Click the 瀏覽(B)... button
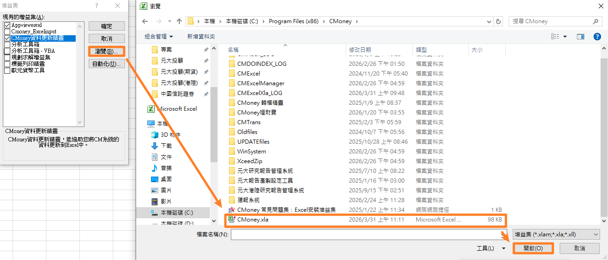 click(x=107, y=51)
